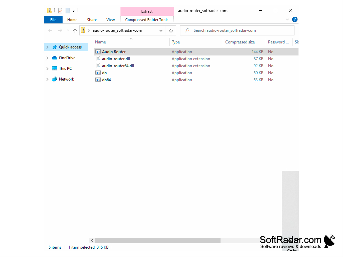Click the audio-router64.dll file icon

98,66
